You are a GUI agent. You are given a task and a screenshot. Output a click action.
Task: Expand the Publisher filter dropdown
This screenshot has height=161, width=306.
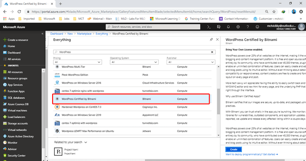pos(191,62)
